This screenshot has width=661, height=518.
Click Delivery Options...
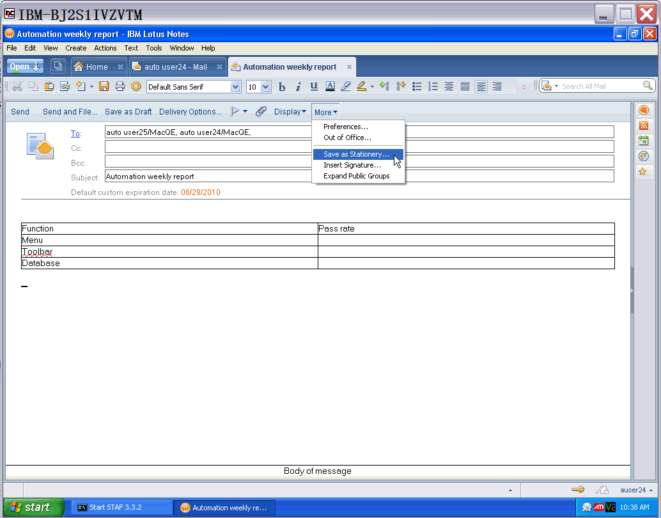pyautogui.click(x=190, y=112)
